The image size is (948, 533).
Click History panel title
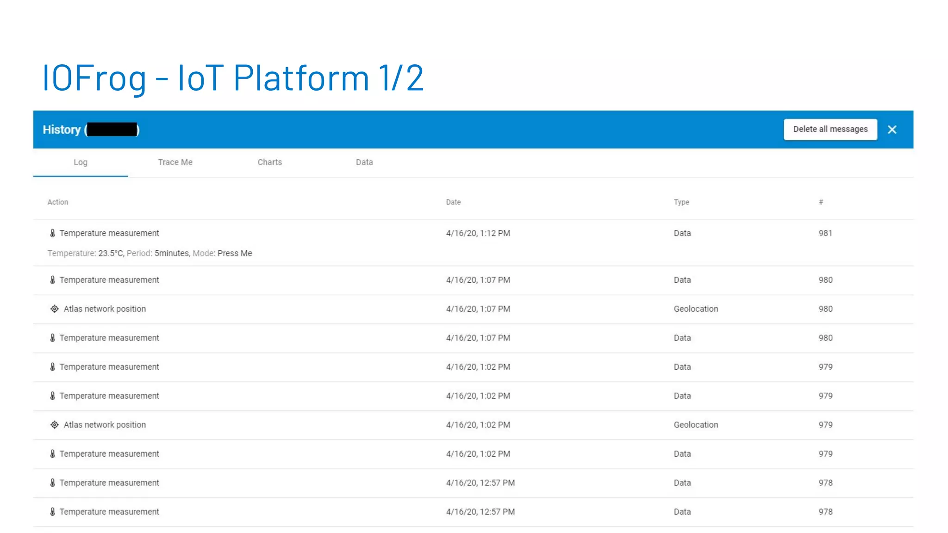click(91, 130)
